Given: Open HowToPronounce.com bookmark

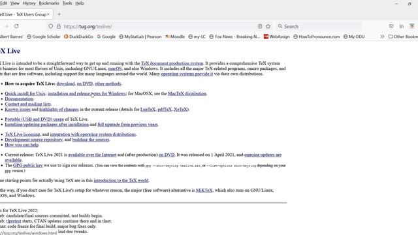Looking at the screenshot, I should [x=316, y=37].
